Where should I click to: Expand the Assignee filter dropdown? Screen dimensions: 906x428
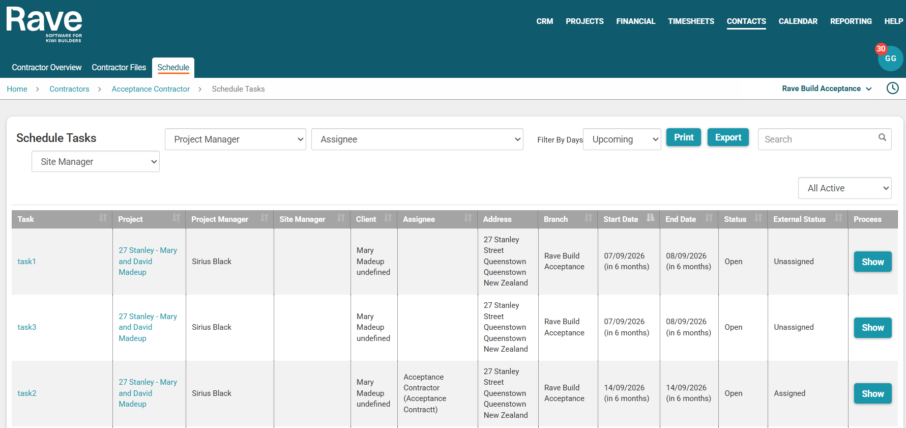[417, 139]
